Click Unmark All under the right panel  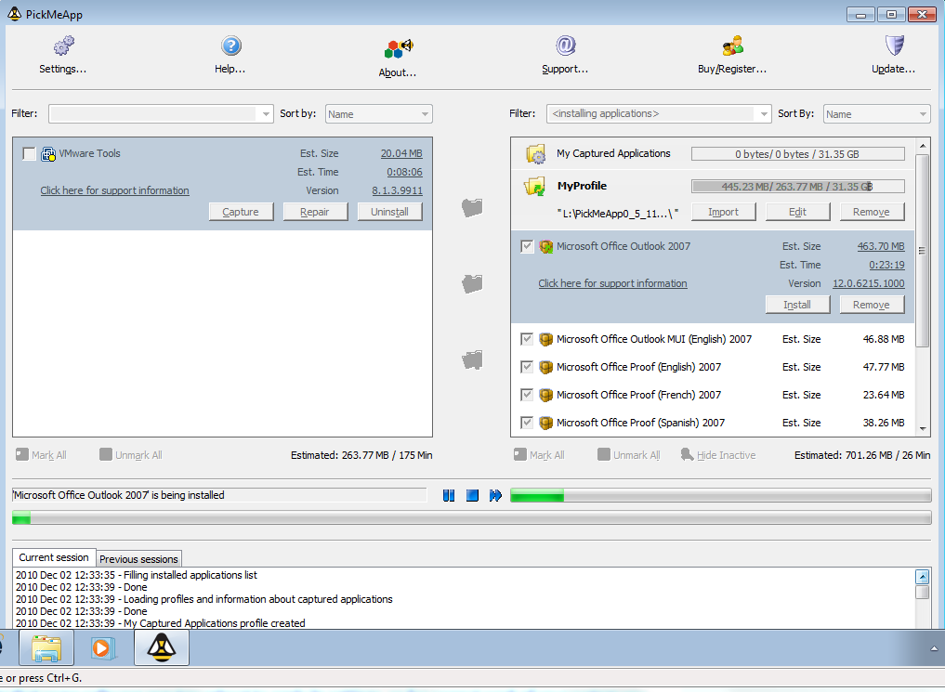click(x=628, y=455)
